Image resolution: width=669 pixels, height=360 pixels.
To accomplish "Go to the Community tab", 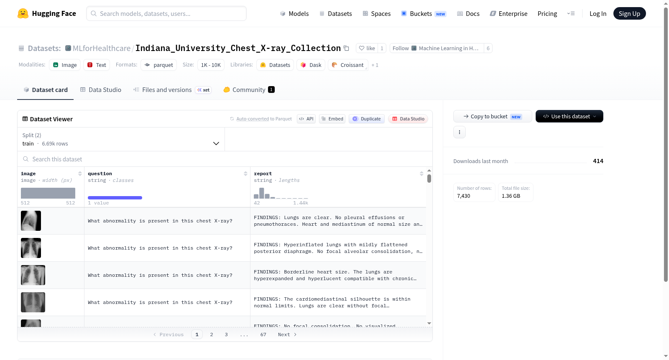I will point(249,90).
